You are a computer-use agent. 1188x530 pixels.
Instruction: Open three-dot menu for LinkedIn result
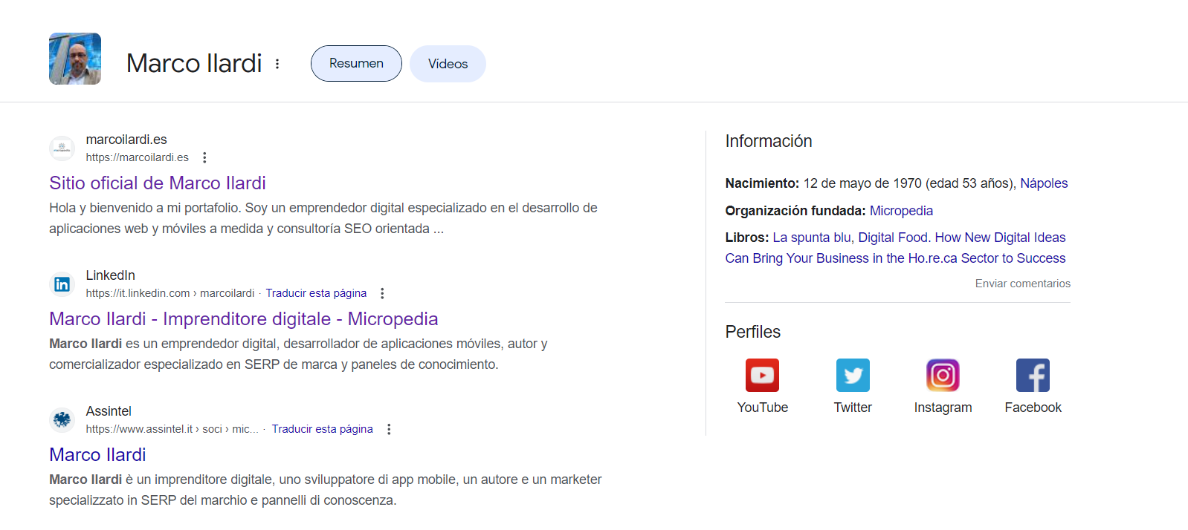pos(382,293)
